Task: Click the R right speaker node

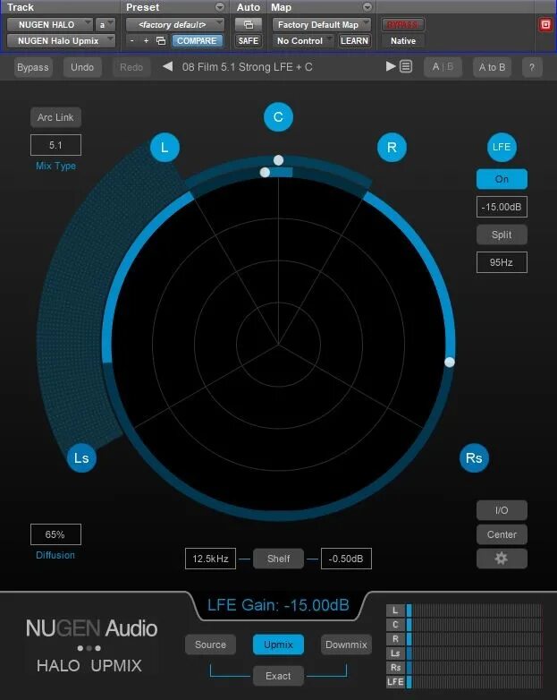Action: [x=392, y=148]
